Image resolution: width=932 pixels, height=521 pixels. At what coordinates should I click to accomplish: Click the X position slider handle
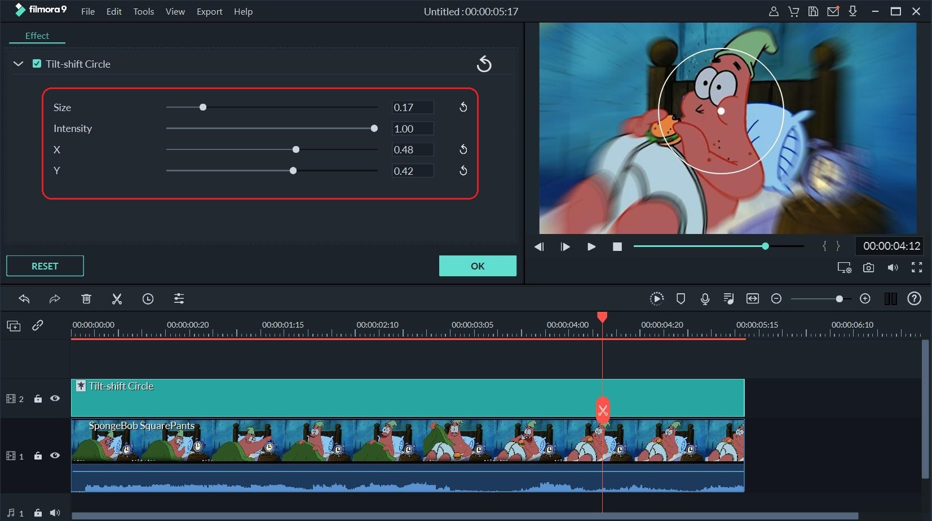[296, 149]
